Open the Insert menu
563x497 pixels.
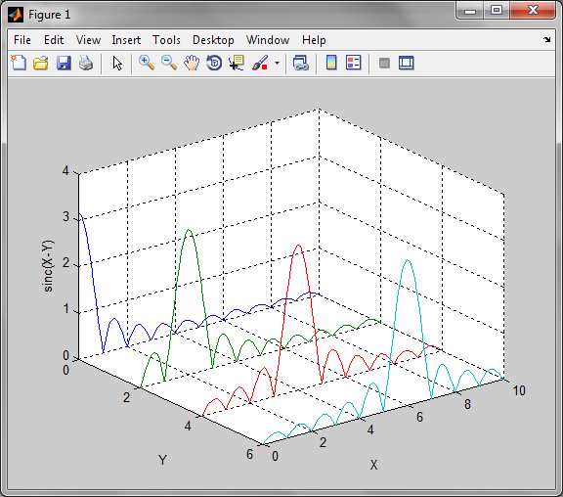126,40
